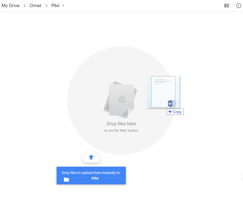This screenshot has height=197, width=243.
Task: Click the bold Pilvi destination in the upload banner
Action: 95,178
